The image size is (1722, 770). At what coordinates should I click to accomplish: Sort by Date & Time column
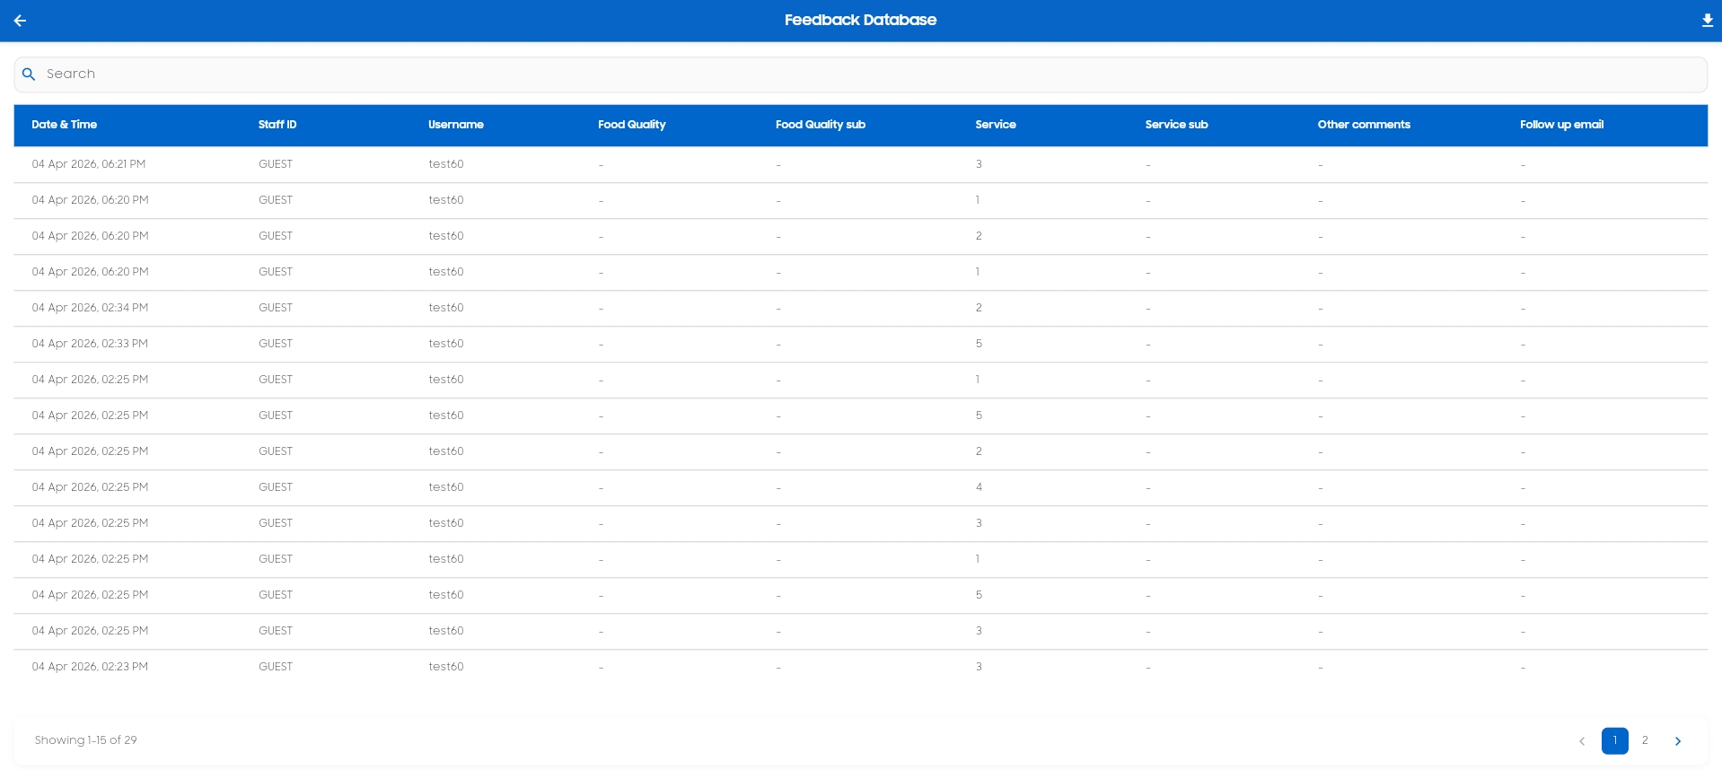click(64, 125)
